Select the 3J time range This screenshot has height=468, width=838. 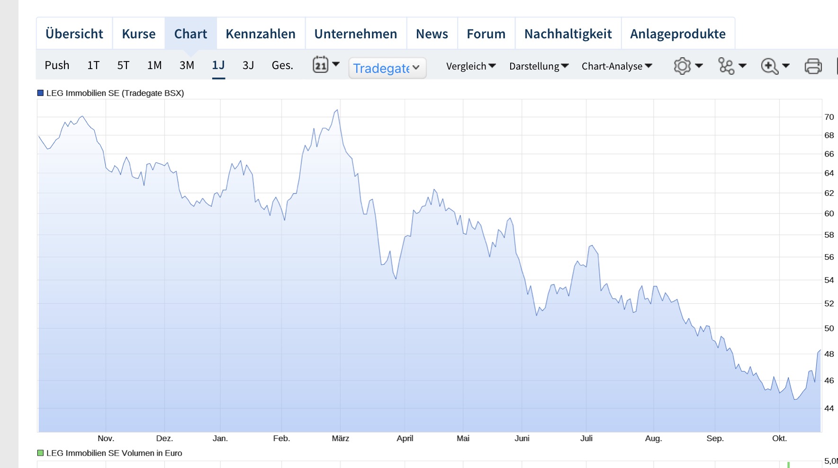click(248, 65)
